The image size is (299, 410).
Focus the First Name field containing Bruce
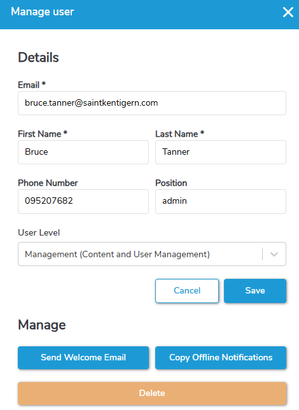(83, 152)
